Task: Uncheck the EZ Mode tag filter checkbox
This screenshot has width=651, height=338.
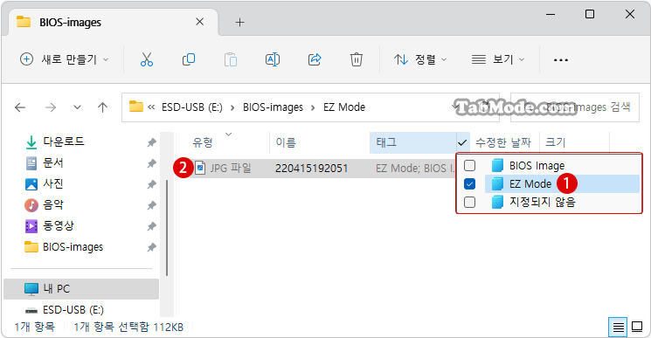Action: tap(469, 183)
